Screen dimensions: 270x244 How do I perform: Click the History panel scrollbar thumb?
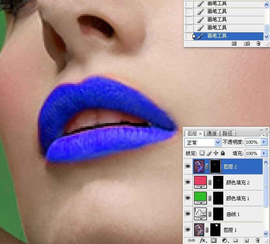pos(266,29)
